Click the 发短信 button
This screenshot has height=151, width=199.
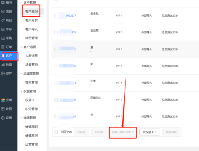pyautogui.click(x=99, y=132)
